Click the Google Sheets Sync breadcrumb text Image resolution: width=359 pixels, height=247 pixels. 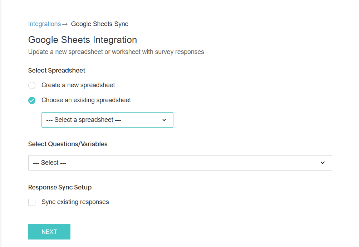click(99, 24)
